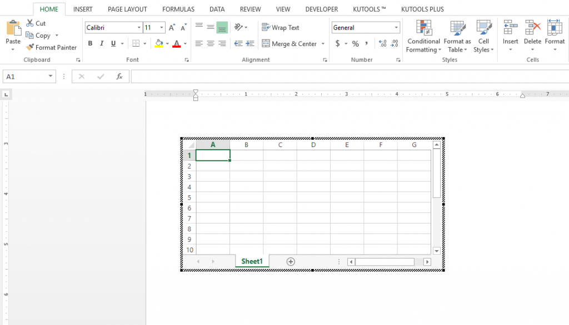Screen dimensions: 569x325
Task: Click Merge & Center
Action: tap(289, 43)
